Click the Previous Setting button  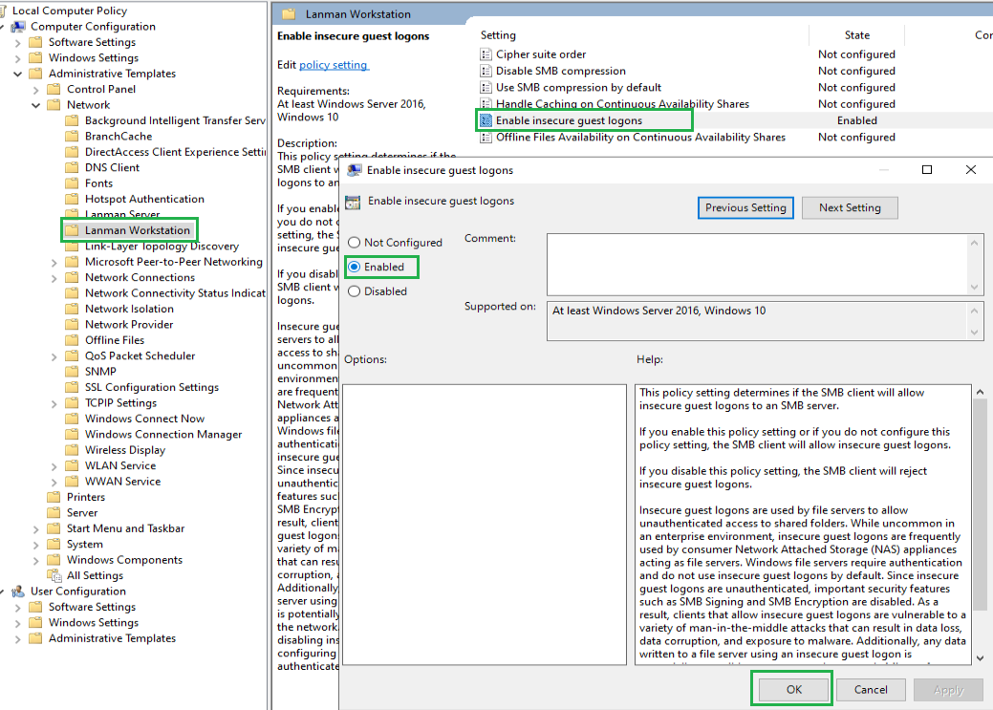(745, 207)
